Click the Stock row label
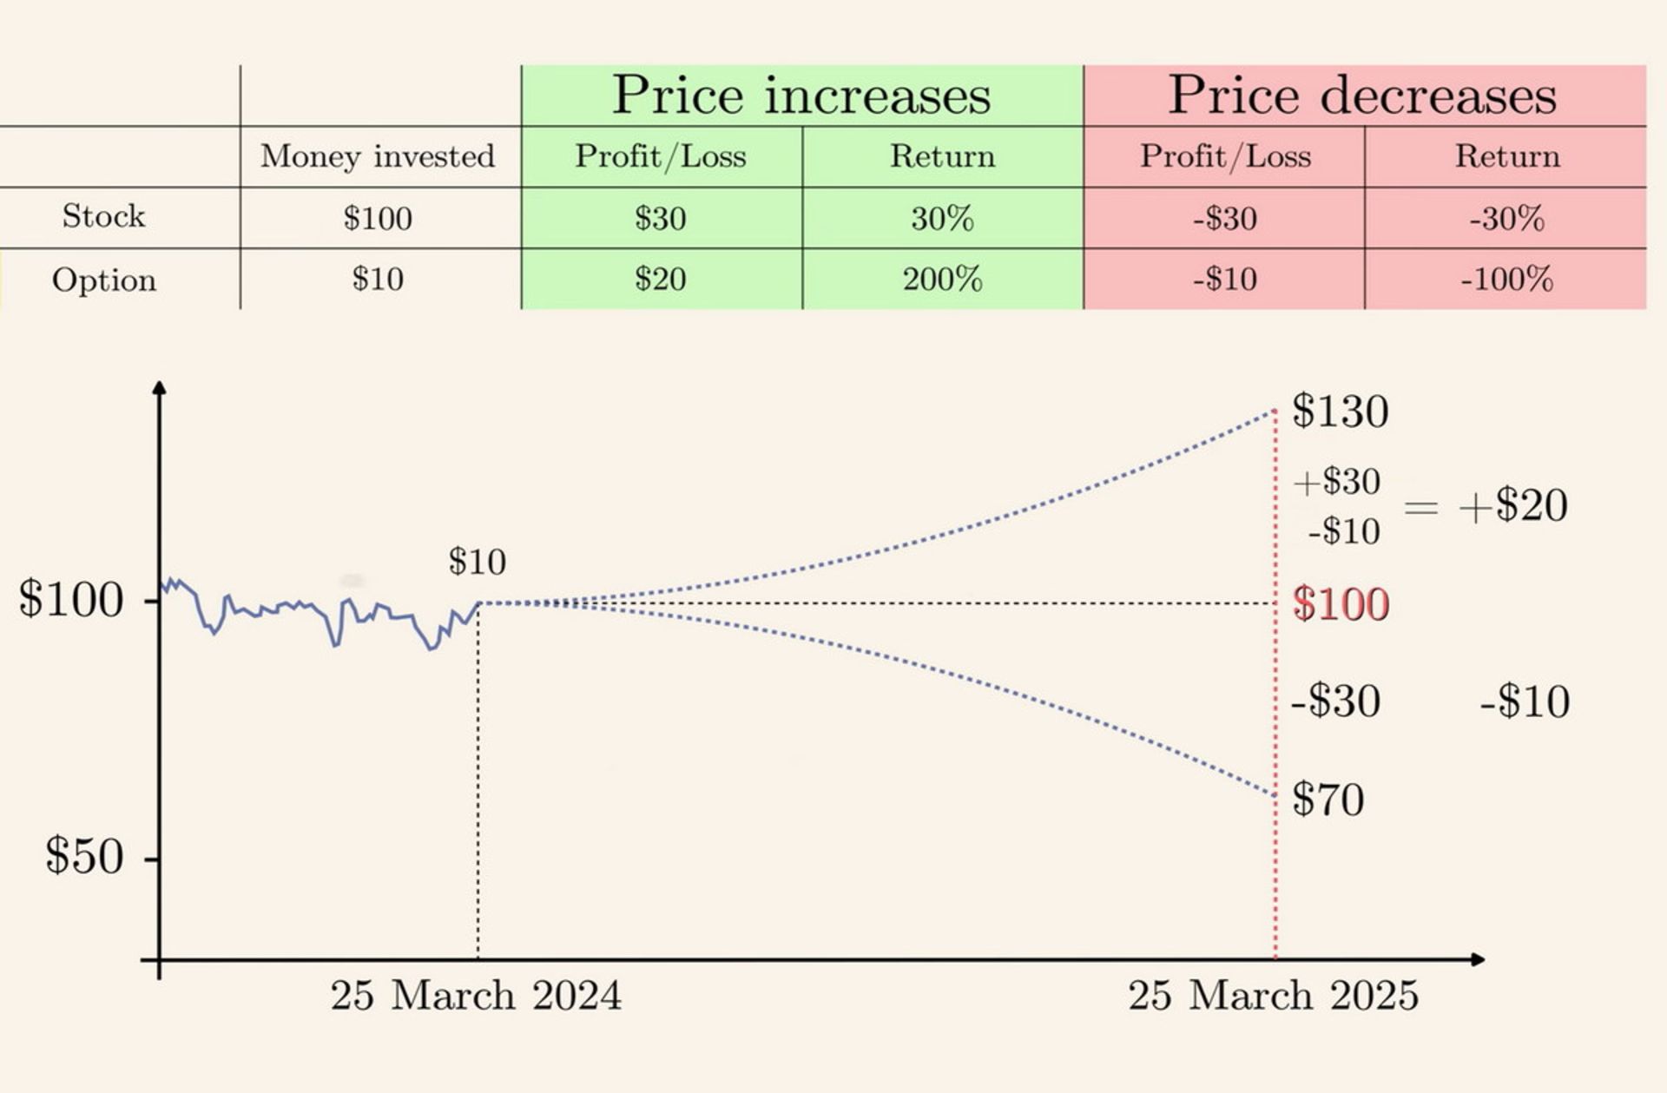The height and width of the screenshot is (1093, 1667). pyautogui.click(x=103, y=216)
